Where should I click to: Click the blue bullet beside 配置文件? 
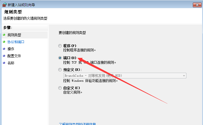(x=4, y=56)
